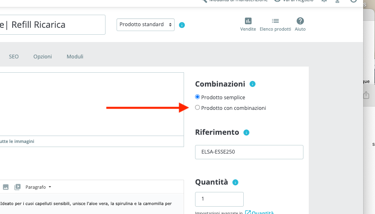Click the Quantità number input field
The height and width of the screenshot is (214, 375).
(219, 199)
